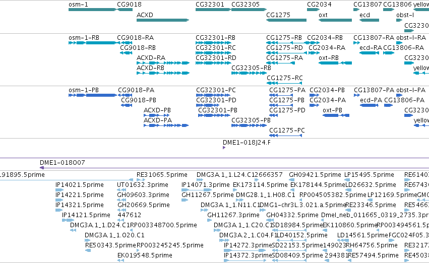Select the UT01632.3prime EST label
Screen dimensions: 429x263
143,185
